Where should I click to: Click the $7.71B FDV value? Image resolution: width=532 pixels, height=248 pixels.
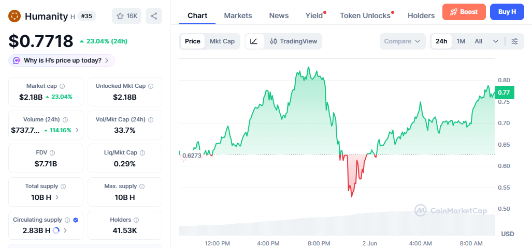pos(46,164)
